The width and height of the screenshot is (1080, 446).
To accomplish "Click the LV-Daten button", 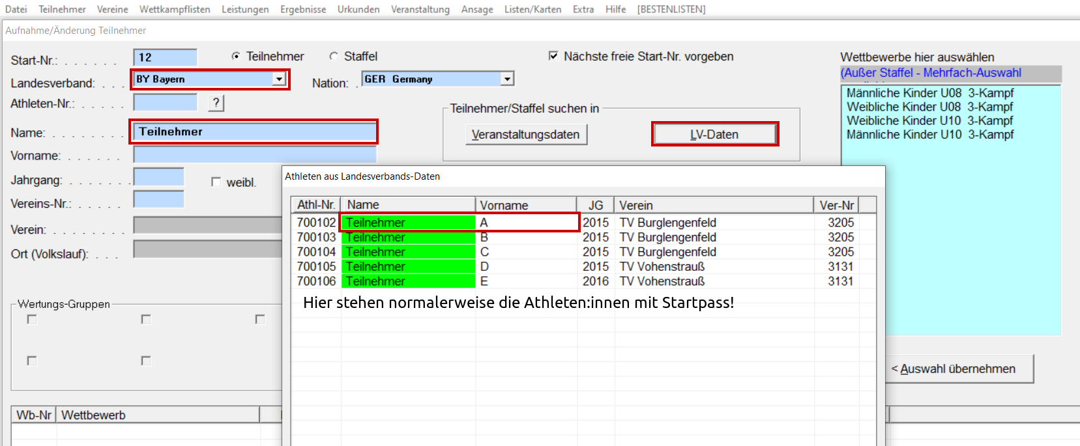I will [x=714, y=134].
